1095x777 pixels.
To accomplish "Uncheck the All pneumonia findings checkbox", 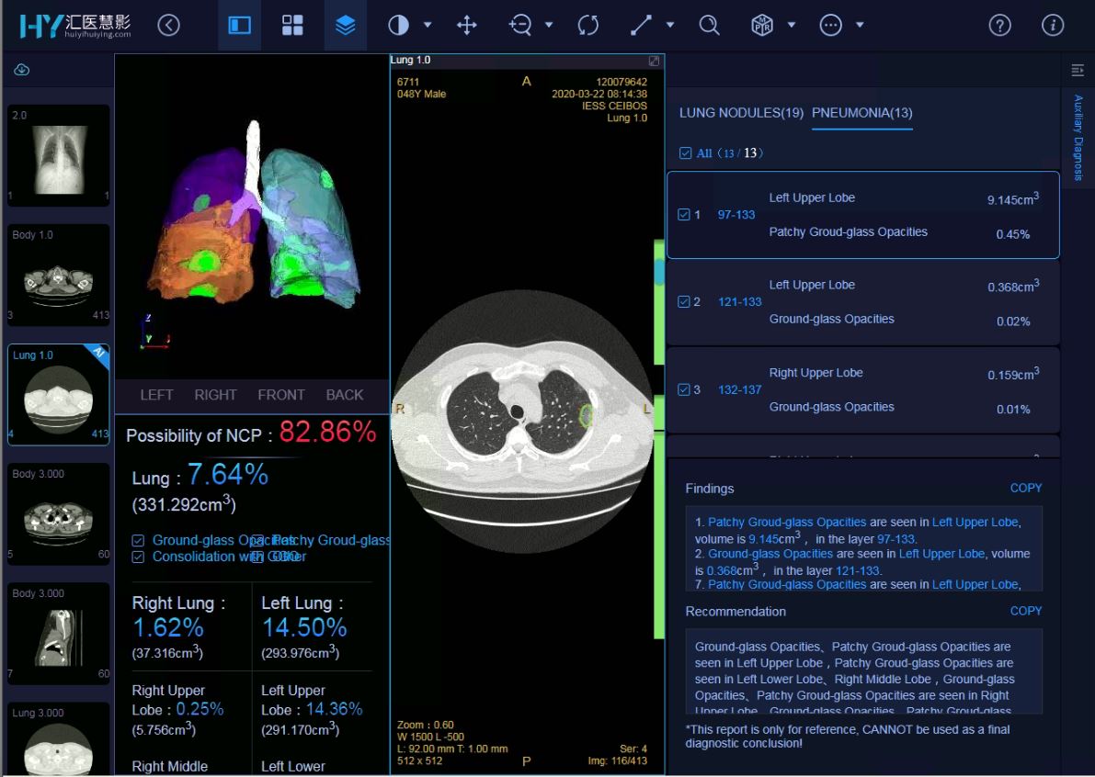I will pyautogui.click(x=685, y=152).
